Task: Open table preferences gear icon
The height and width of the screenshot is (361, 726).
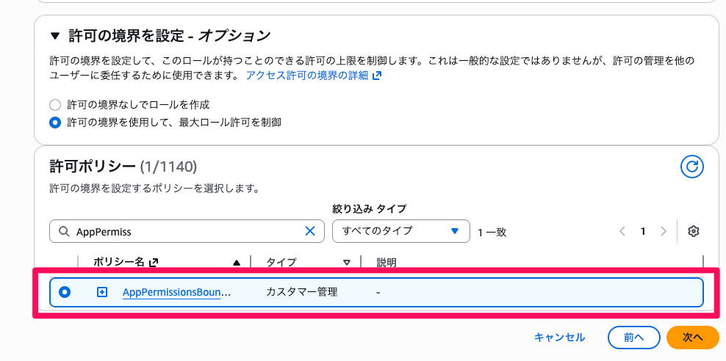Action: coord(693,231)
